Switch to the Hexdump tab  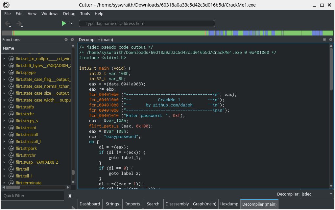[229, 204]
